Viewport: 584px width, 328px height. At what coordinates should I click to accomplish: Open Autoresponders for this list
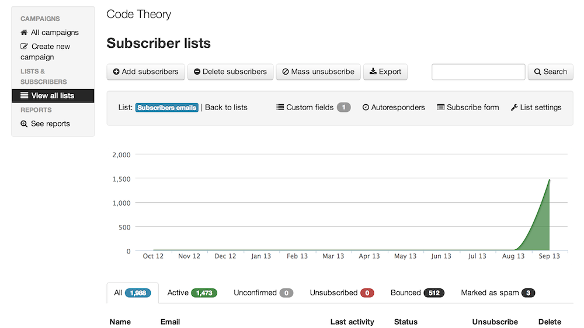pos(394,107)
